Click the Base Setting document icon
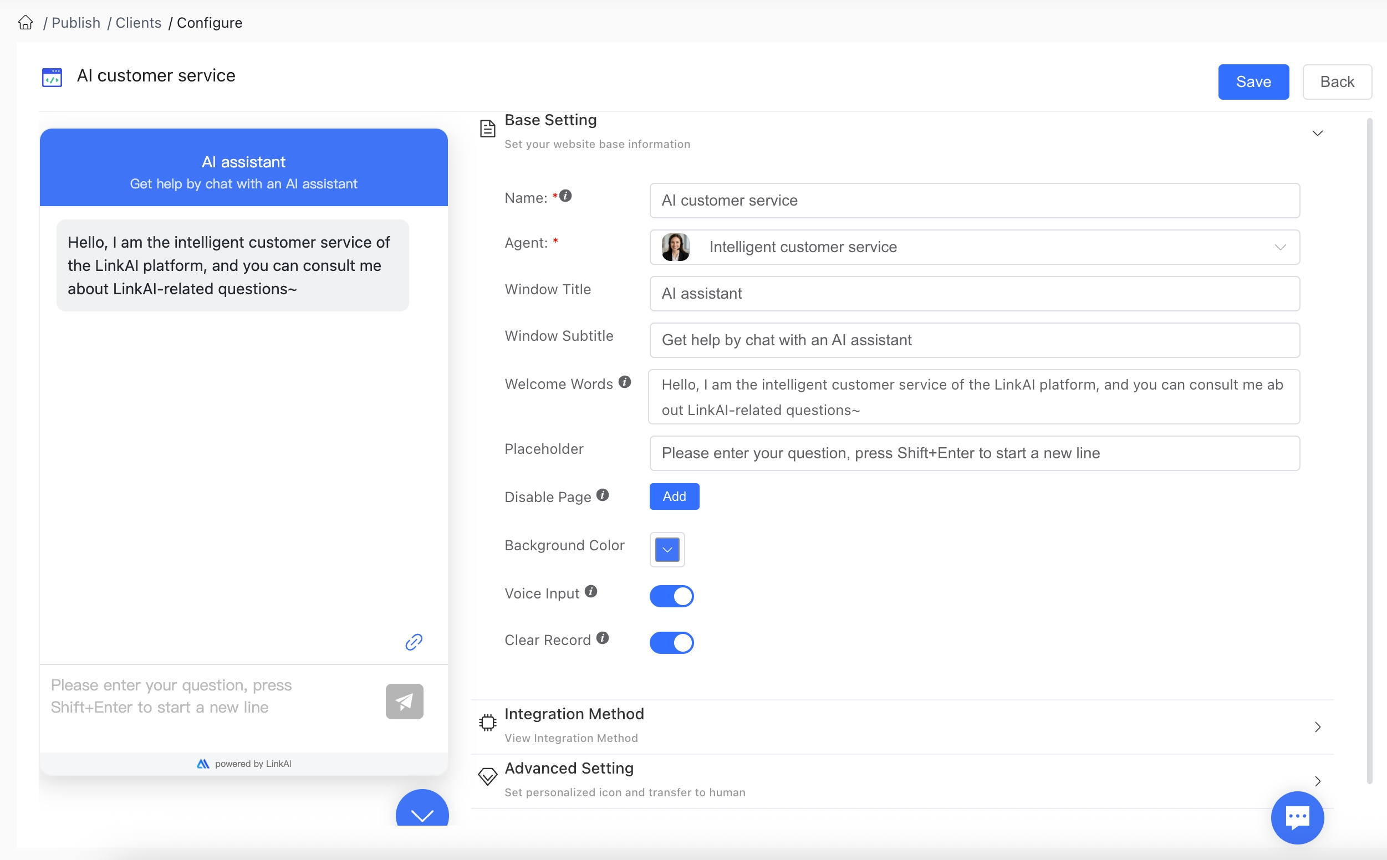Viewport: 1387px width, 860px height. (487, 129)
